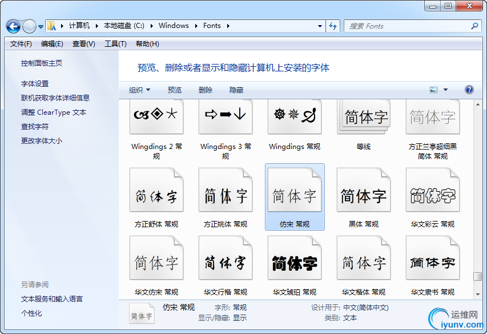This screenshot has width=487, height=334.
Task: Select the Wingdings 常规 font icon
Action: pyautogui.click(x=295, y=117)
